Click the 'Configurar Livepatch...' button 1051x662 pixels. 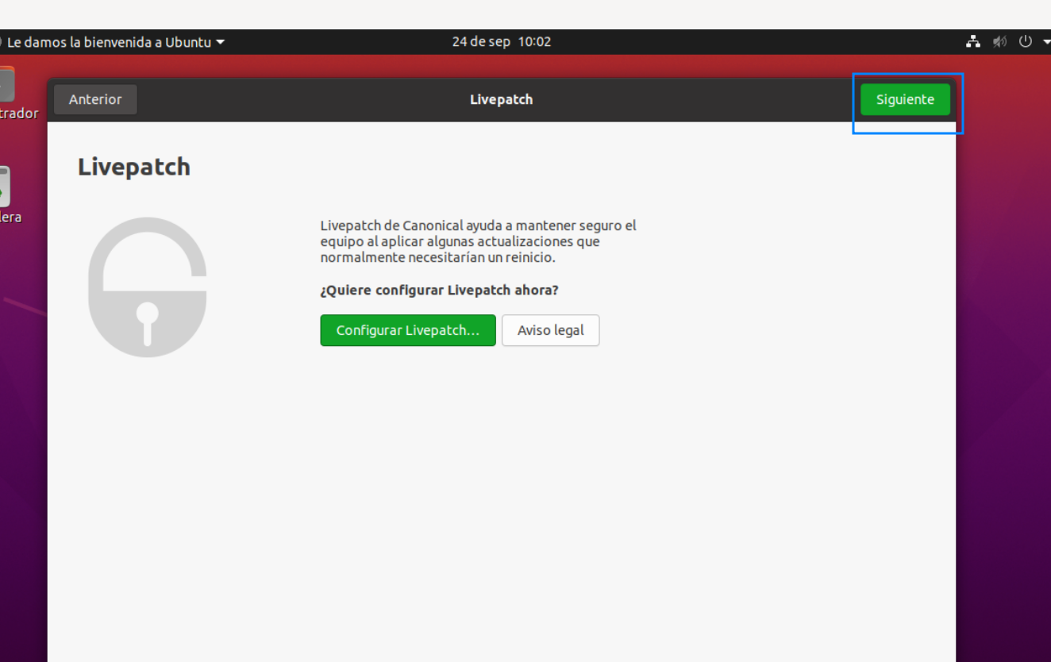pos(408,330)
